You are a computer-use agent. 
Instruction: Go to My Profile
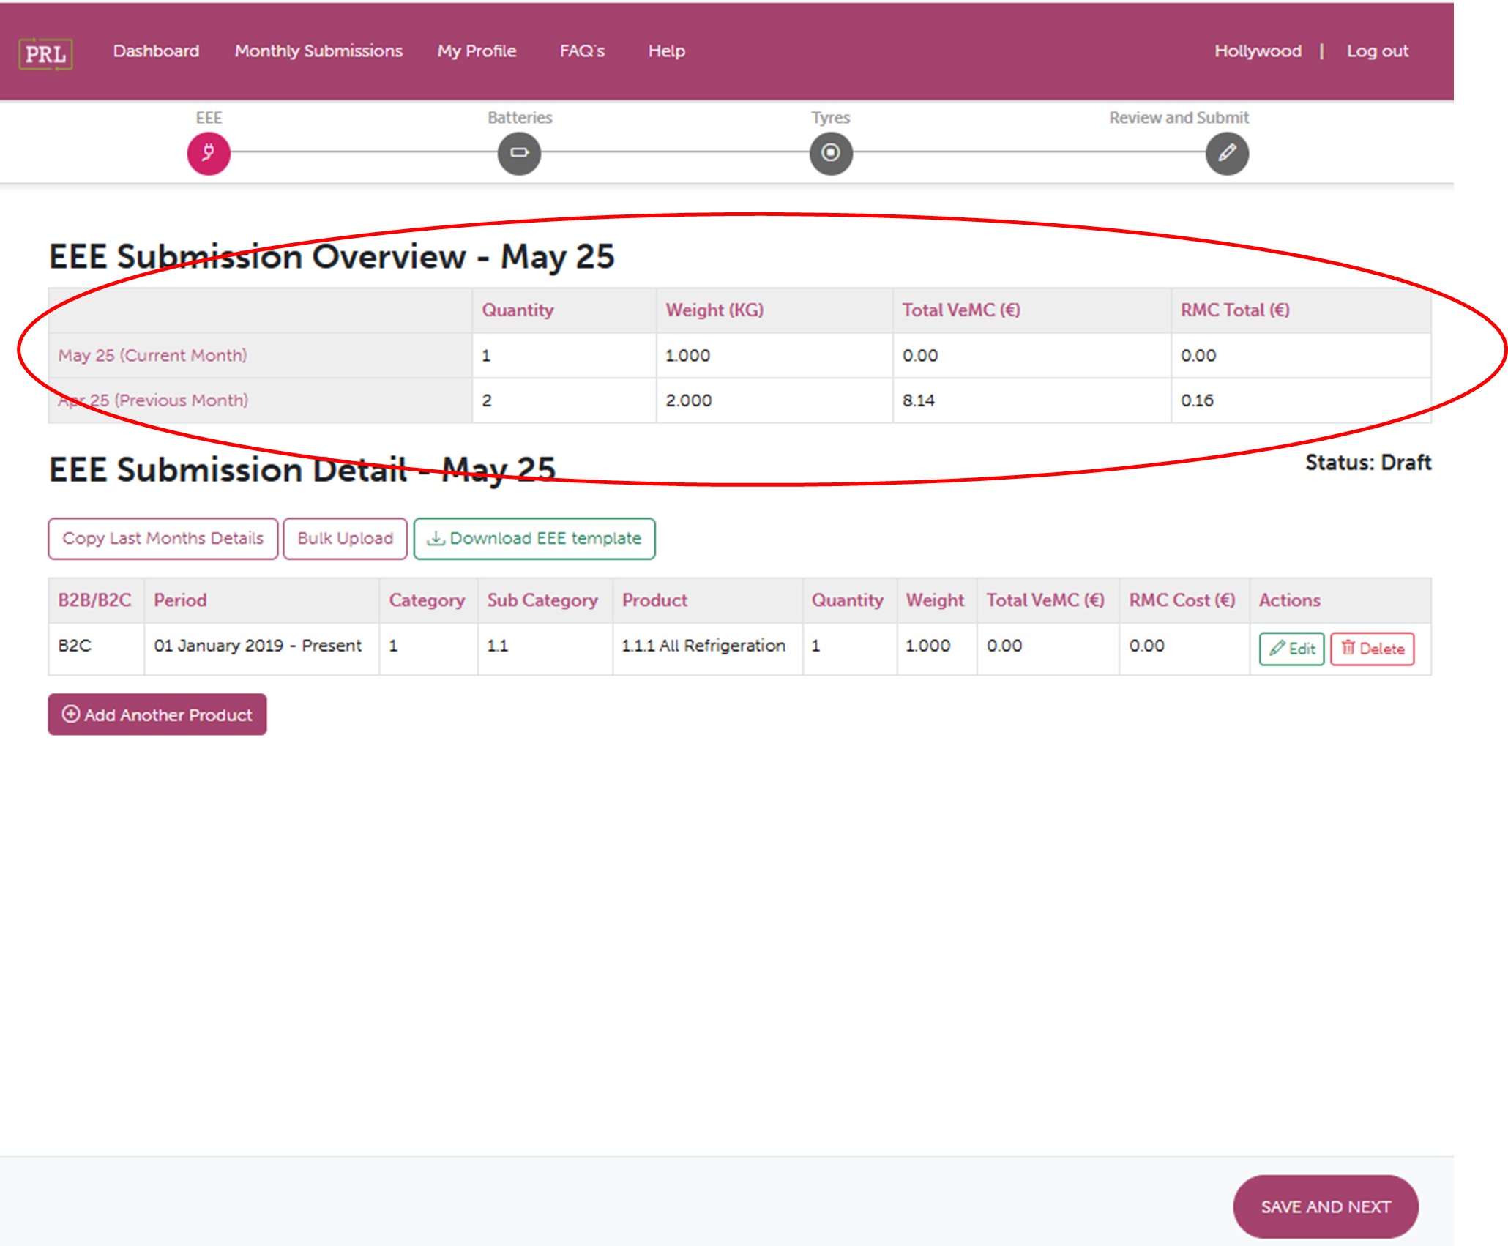(476, 51)
